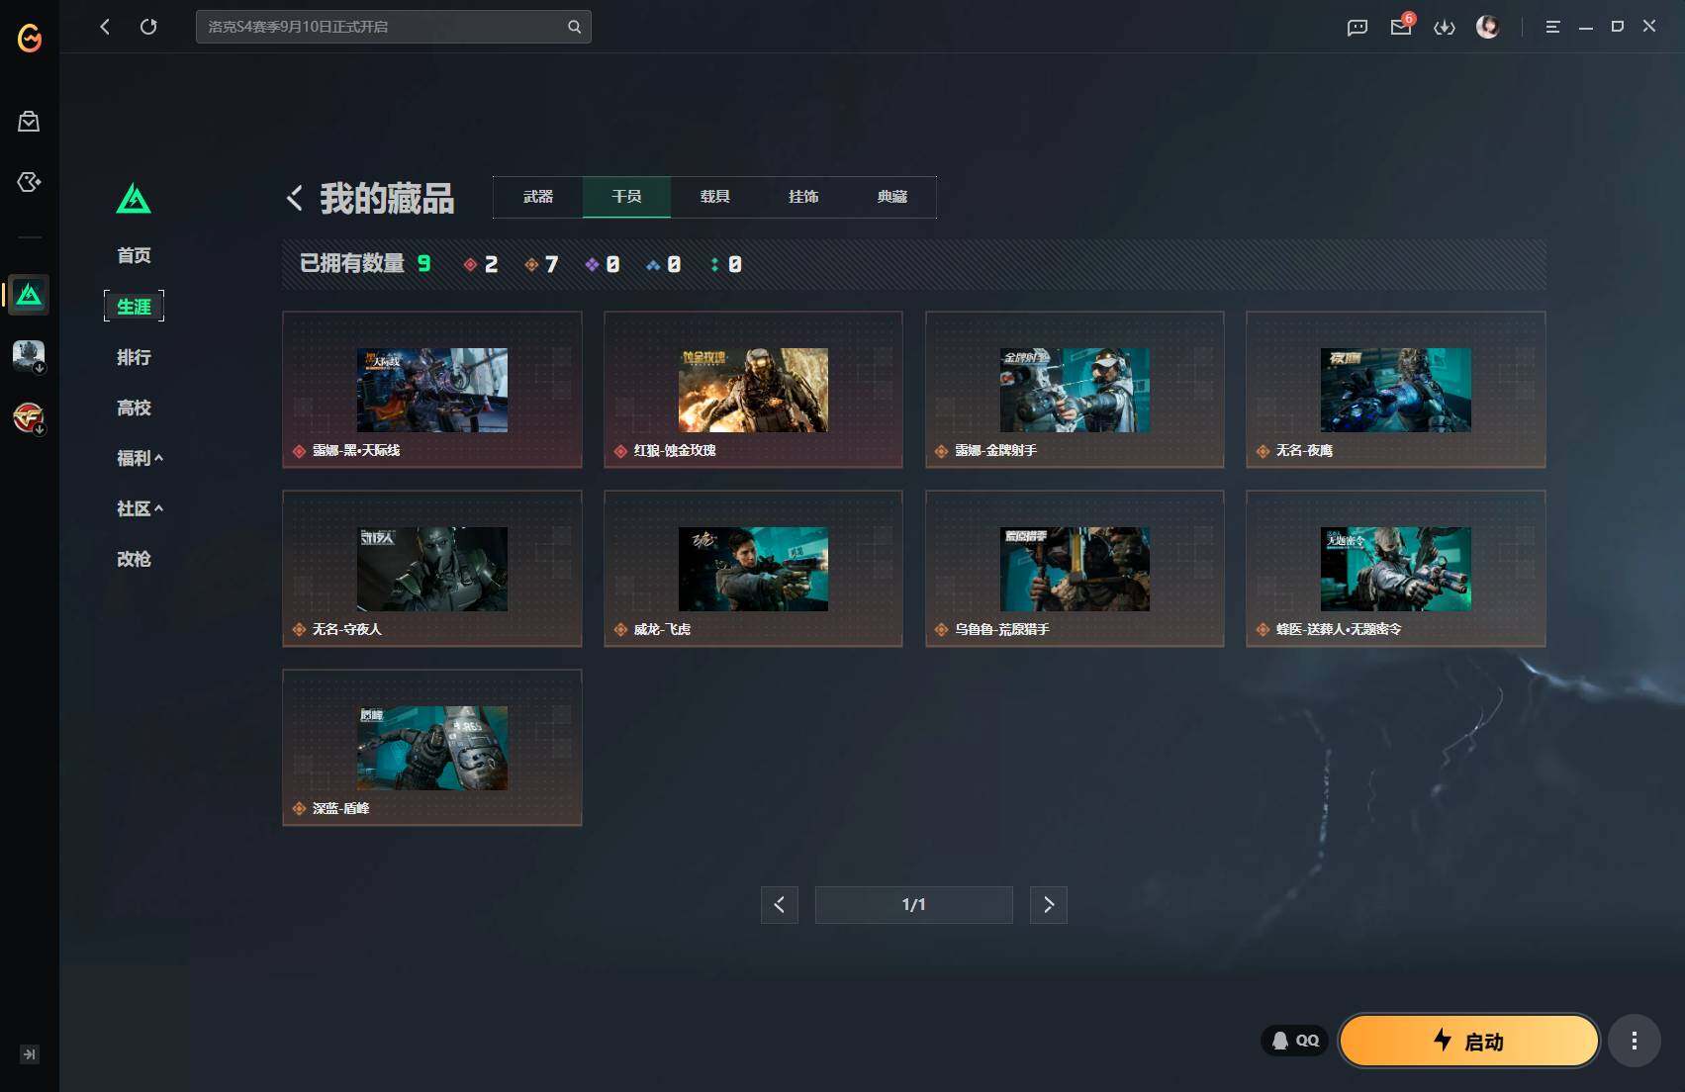Open the 无名-夜鹰 skin thumbnail
The height and width of the screenshot is (1092, 1685).
[x=1396, y=390]
